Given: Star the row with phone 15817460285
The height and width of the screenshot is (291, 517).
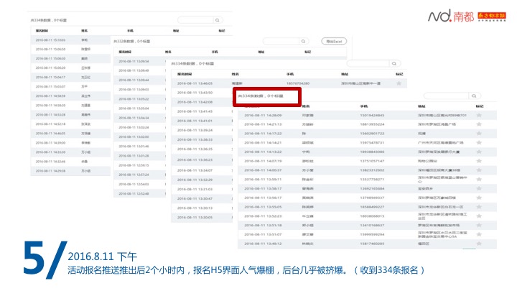Looking at the screenshot, I should [479, 244].
